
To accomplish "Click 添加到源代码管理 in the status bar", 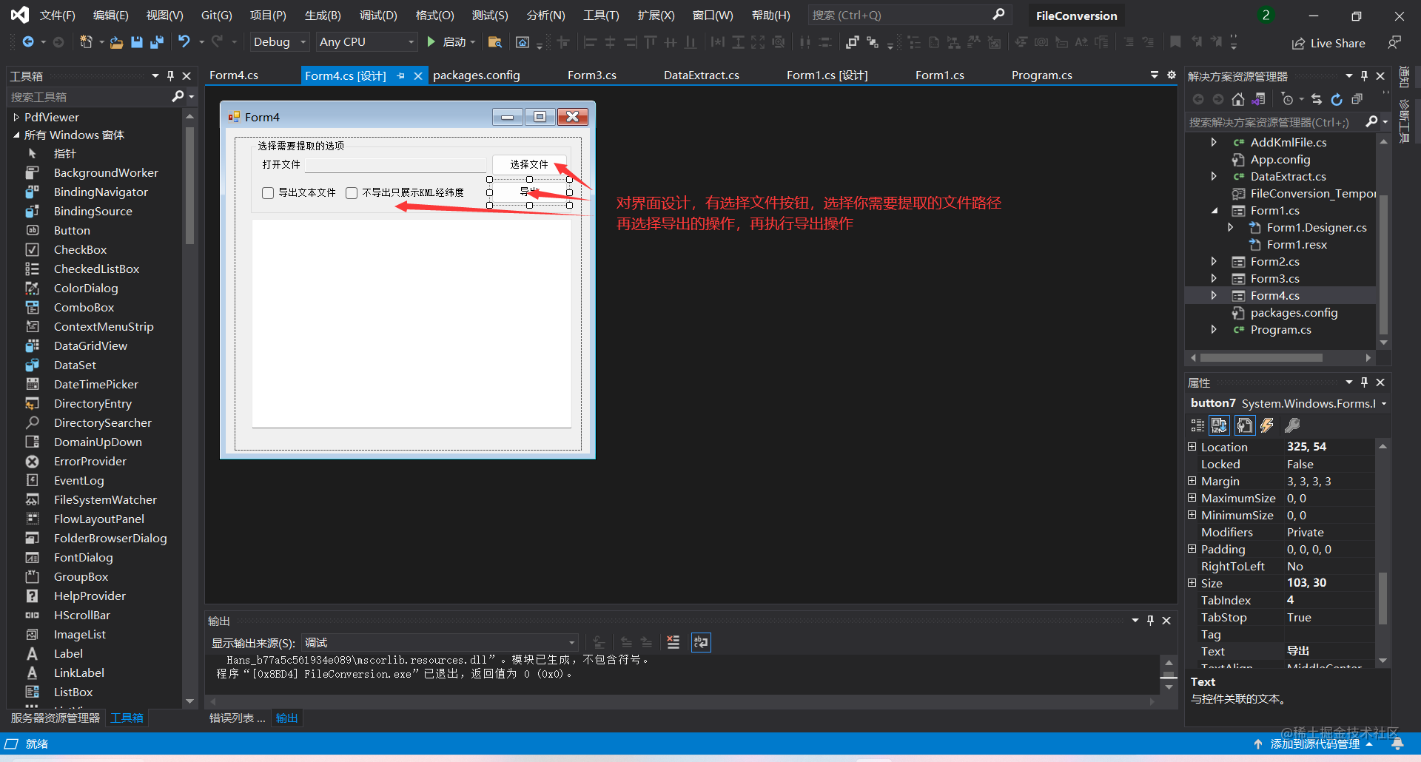I will (1314, 744).
